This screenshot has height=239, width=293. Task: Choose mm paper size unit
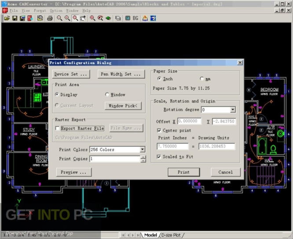(201, 78)
